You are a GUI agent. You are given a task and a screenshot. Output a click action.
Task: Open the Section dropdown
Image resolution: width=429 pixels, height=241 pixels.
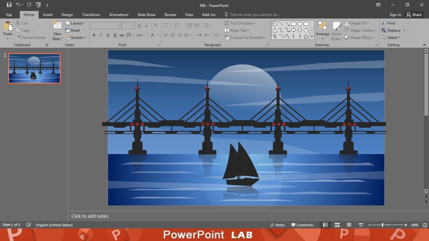pyautogui.click(x=75, y=37)
